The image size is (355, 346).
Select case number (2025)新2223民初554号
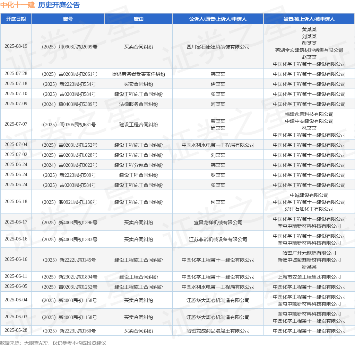(x=69, y=84)
